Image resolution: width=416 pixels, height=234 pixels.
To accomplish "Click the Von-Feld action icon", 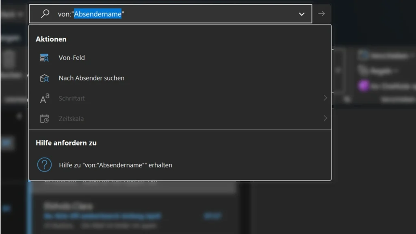I will coord(45,57).
